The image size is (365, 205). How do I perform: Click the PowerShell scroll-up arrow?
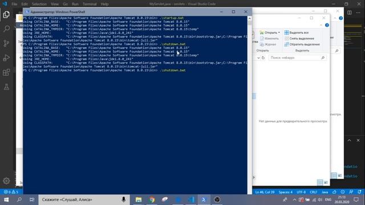click(250, 18)
